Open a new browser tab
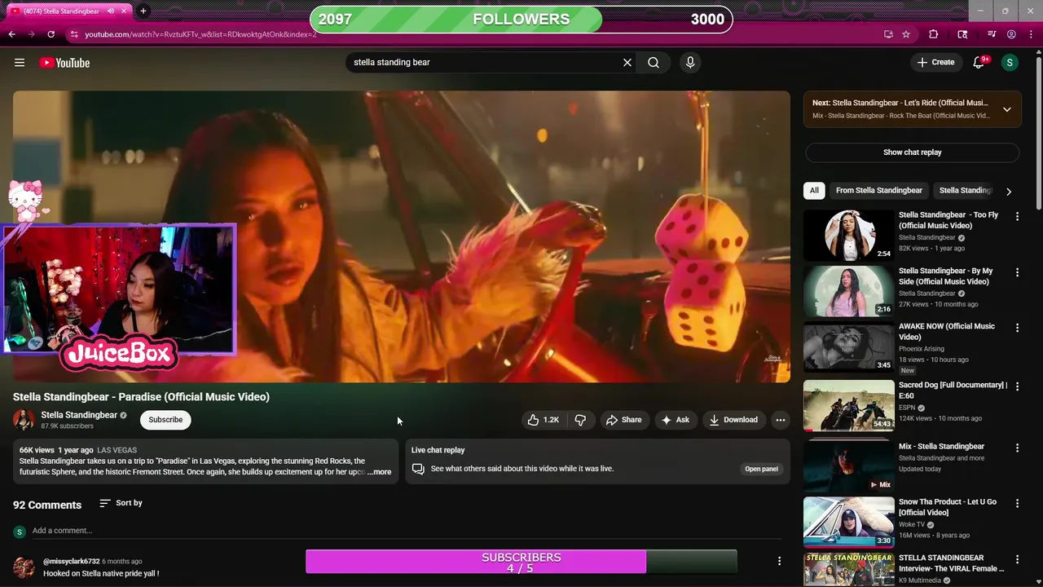 [143, 11]
